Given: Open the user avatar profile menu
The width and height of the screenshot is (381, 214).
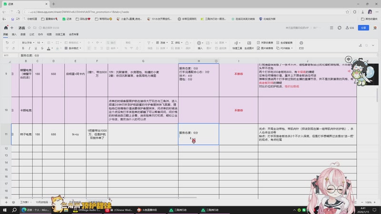Looking at the screenshot, I should (x=375, y=28).
